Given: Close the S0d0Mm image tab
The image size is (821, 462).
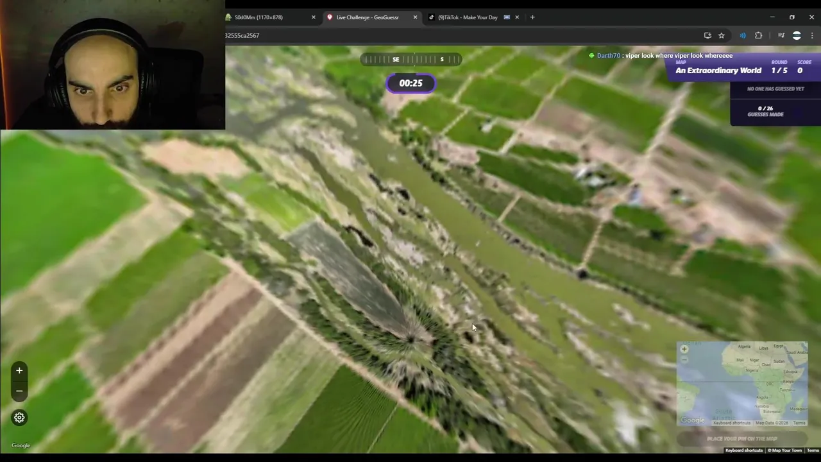Looking at the screenshot, I should (313, 17).
